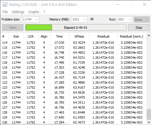Minimize the LinX window
This screenshot has width=151, height=125.
tap(118, 4)
